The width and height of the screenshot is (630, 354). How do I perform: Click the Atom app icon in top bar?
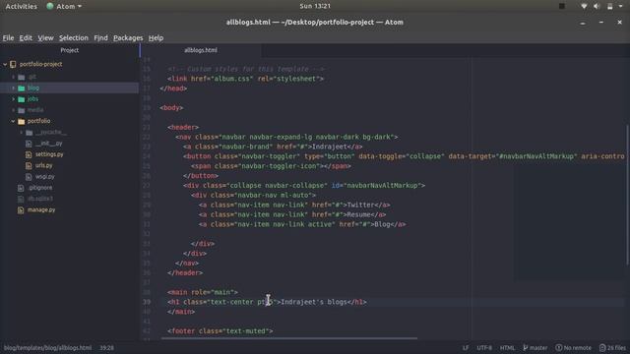50,6
